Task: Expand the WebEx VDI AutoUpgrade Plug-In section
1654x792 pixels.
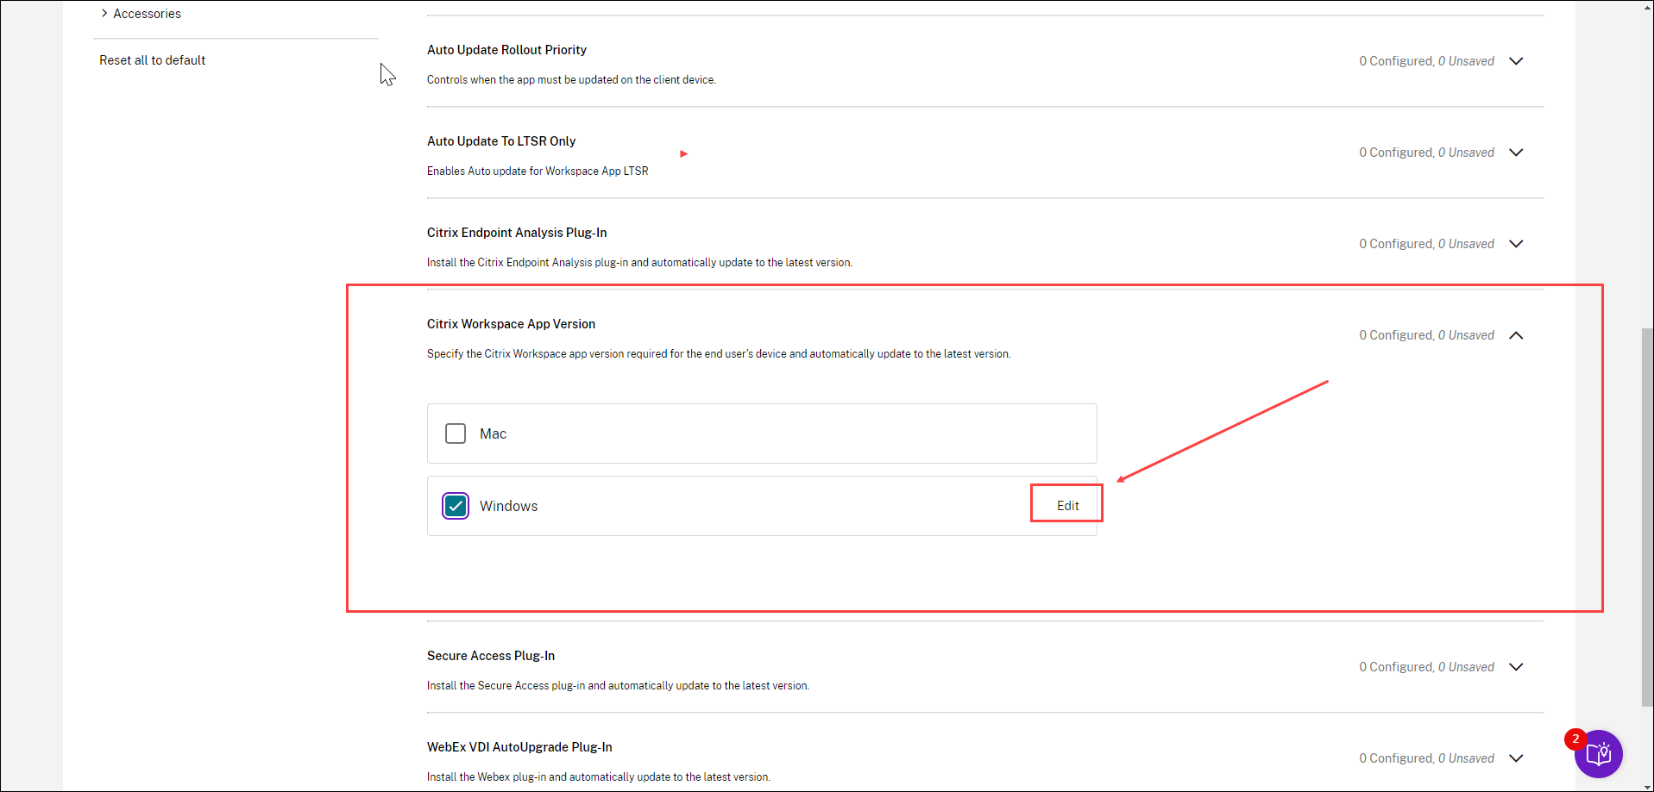Action: point(1516,758)
